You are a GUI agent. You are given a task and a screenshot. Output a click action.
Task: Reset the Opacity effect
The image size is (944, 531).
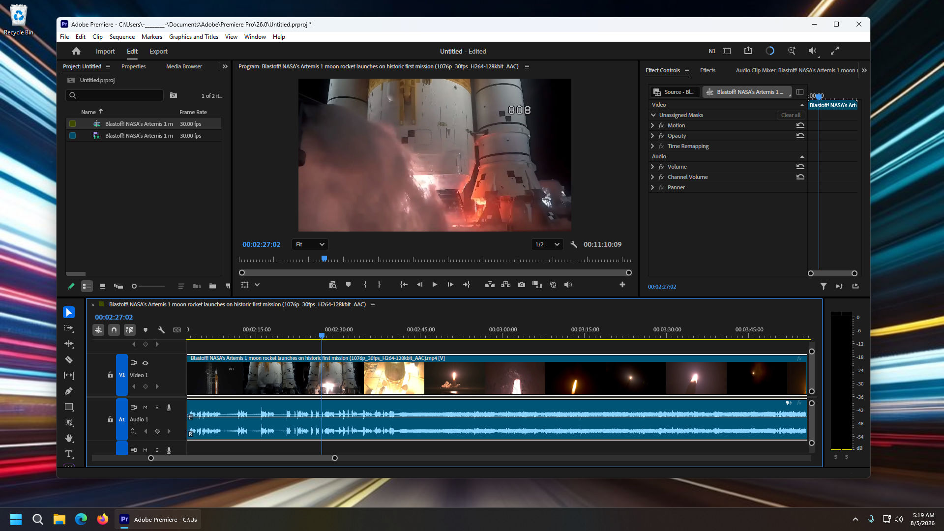(800, 136)
